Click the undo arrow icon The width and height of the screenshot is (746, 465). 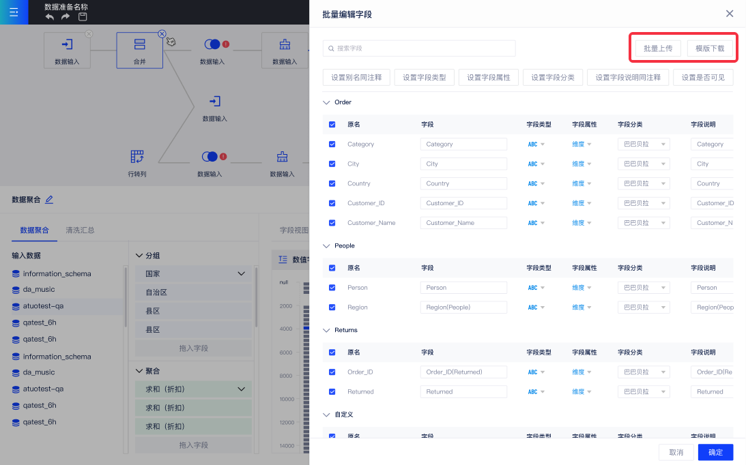click(x=50, y=16)
